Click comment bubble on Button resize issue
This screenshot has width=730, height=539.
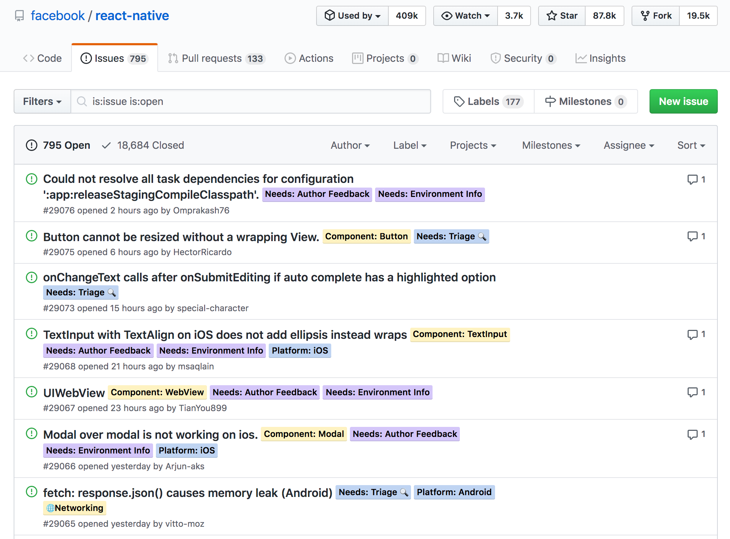(692, 236)
